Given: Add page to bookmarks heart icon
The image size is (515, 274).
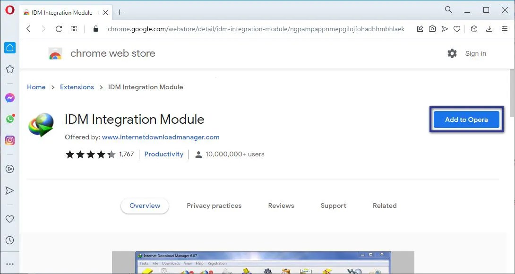Looking at the screenshot, I should tap(457, 29).
